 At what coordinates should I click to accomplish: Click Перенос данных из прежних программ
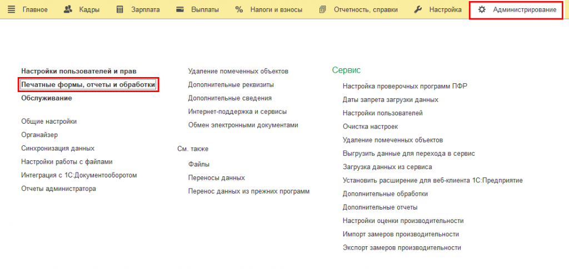(248, 191)
